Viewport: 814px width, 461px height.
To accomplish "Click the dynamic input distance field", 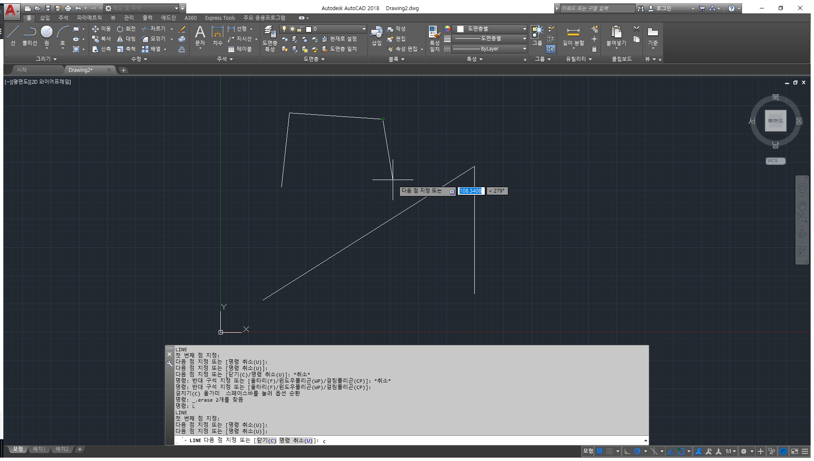I will (x=471, y=191).
